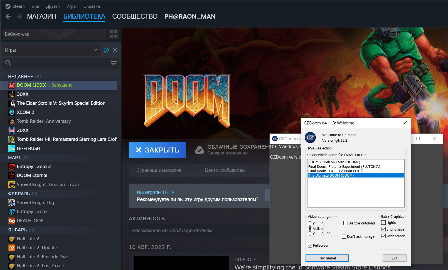Click the Half-Life 2: Update icon
The image size is (448, 270).
pos(12,248)
